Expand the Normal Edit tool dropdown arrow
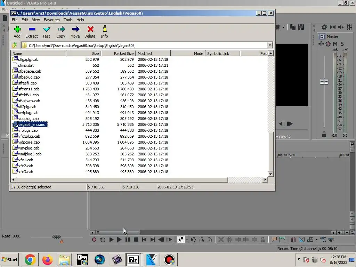The width and height of the screenshot is (356, 267). (x=187, y=240)
